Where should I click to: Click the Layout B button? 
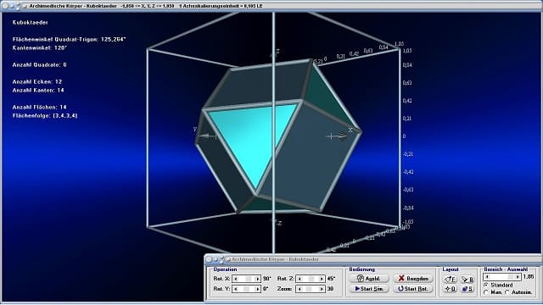click(467, 279)
